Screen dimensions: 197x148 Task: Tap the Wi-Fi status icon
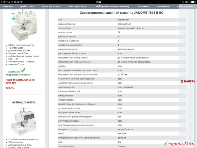[x=21, y=2]
